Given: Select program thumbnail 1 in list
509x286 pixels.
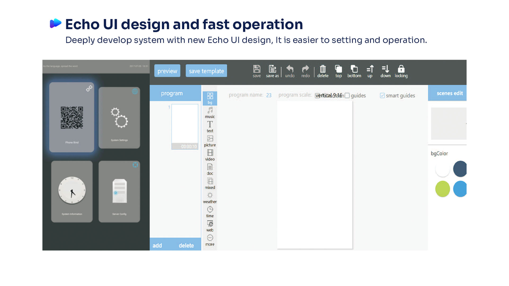Looking at the screenshot, I should coord(185,127).
